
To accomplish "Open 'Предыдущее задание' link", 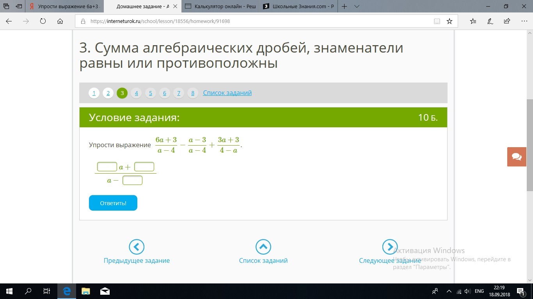I will click(137, 261).
